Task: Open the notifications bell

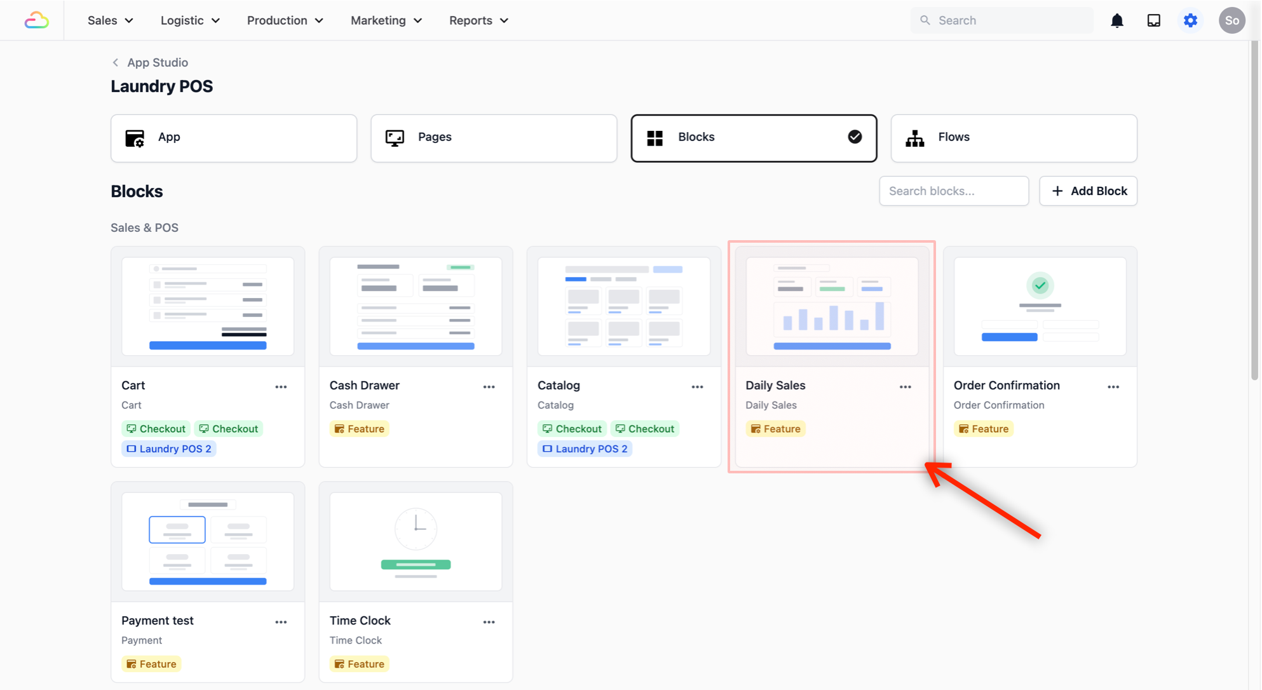Action: 1116,20
